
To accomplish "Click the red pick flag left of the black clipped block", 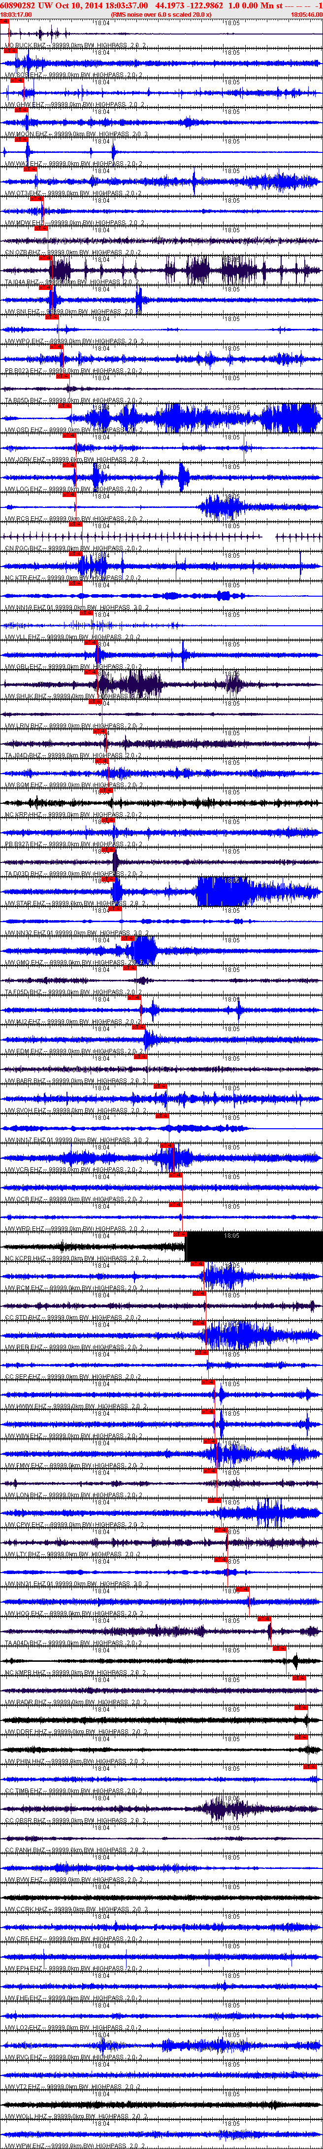I will pos(179,1234).
